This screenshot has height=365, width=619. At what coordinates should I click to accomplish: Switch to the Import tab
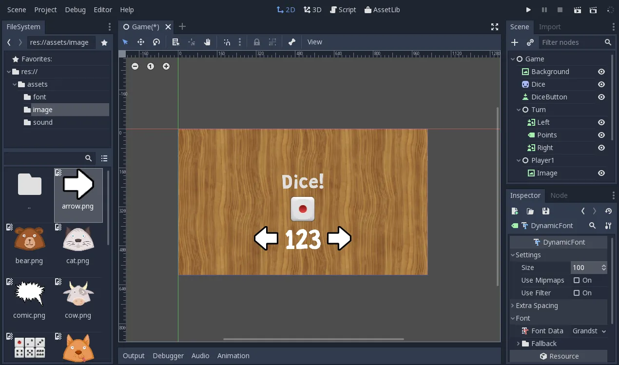point(550,27)
